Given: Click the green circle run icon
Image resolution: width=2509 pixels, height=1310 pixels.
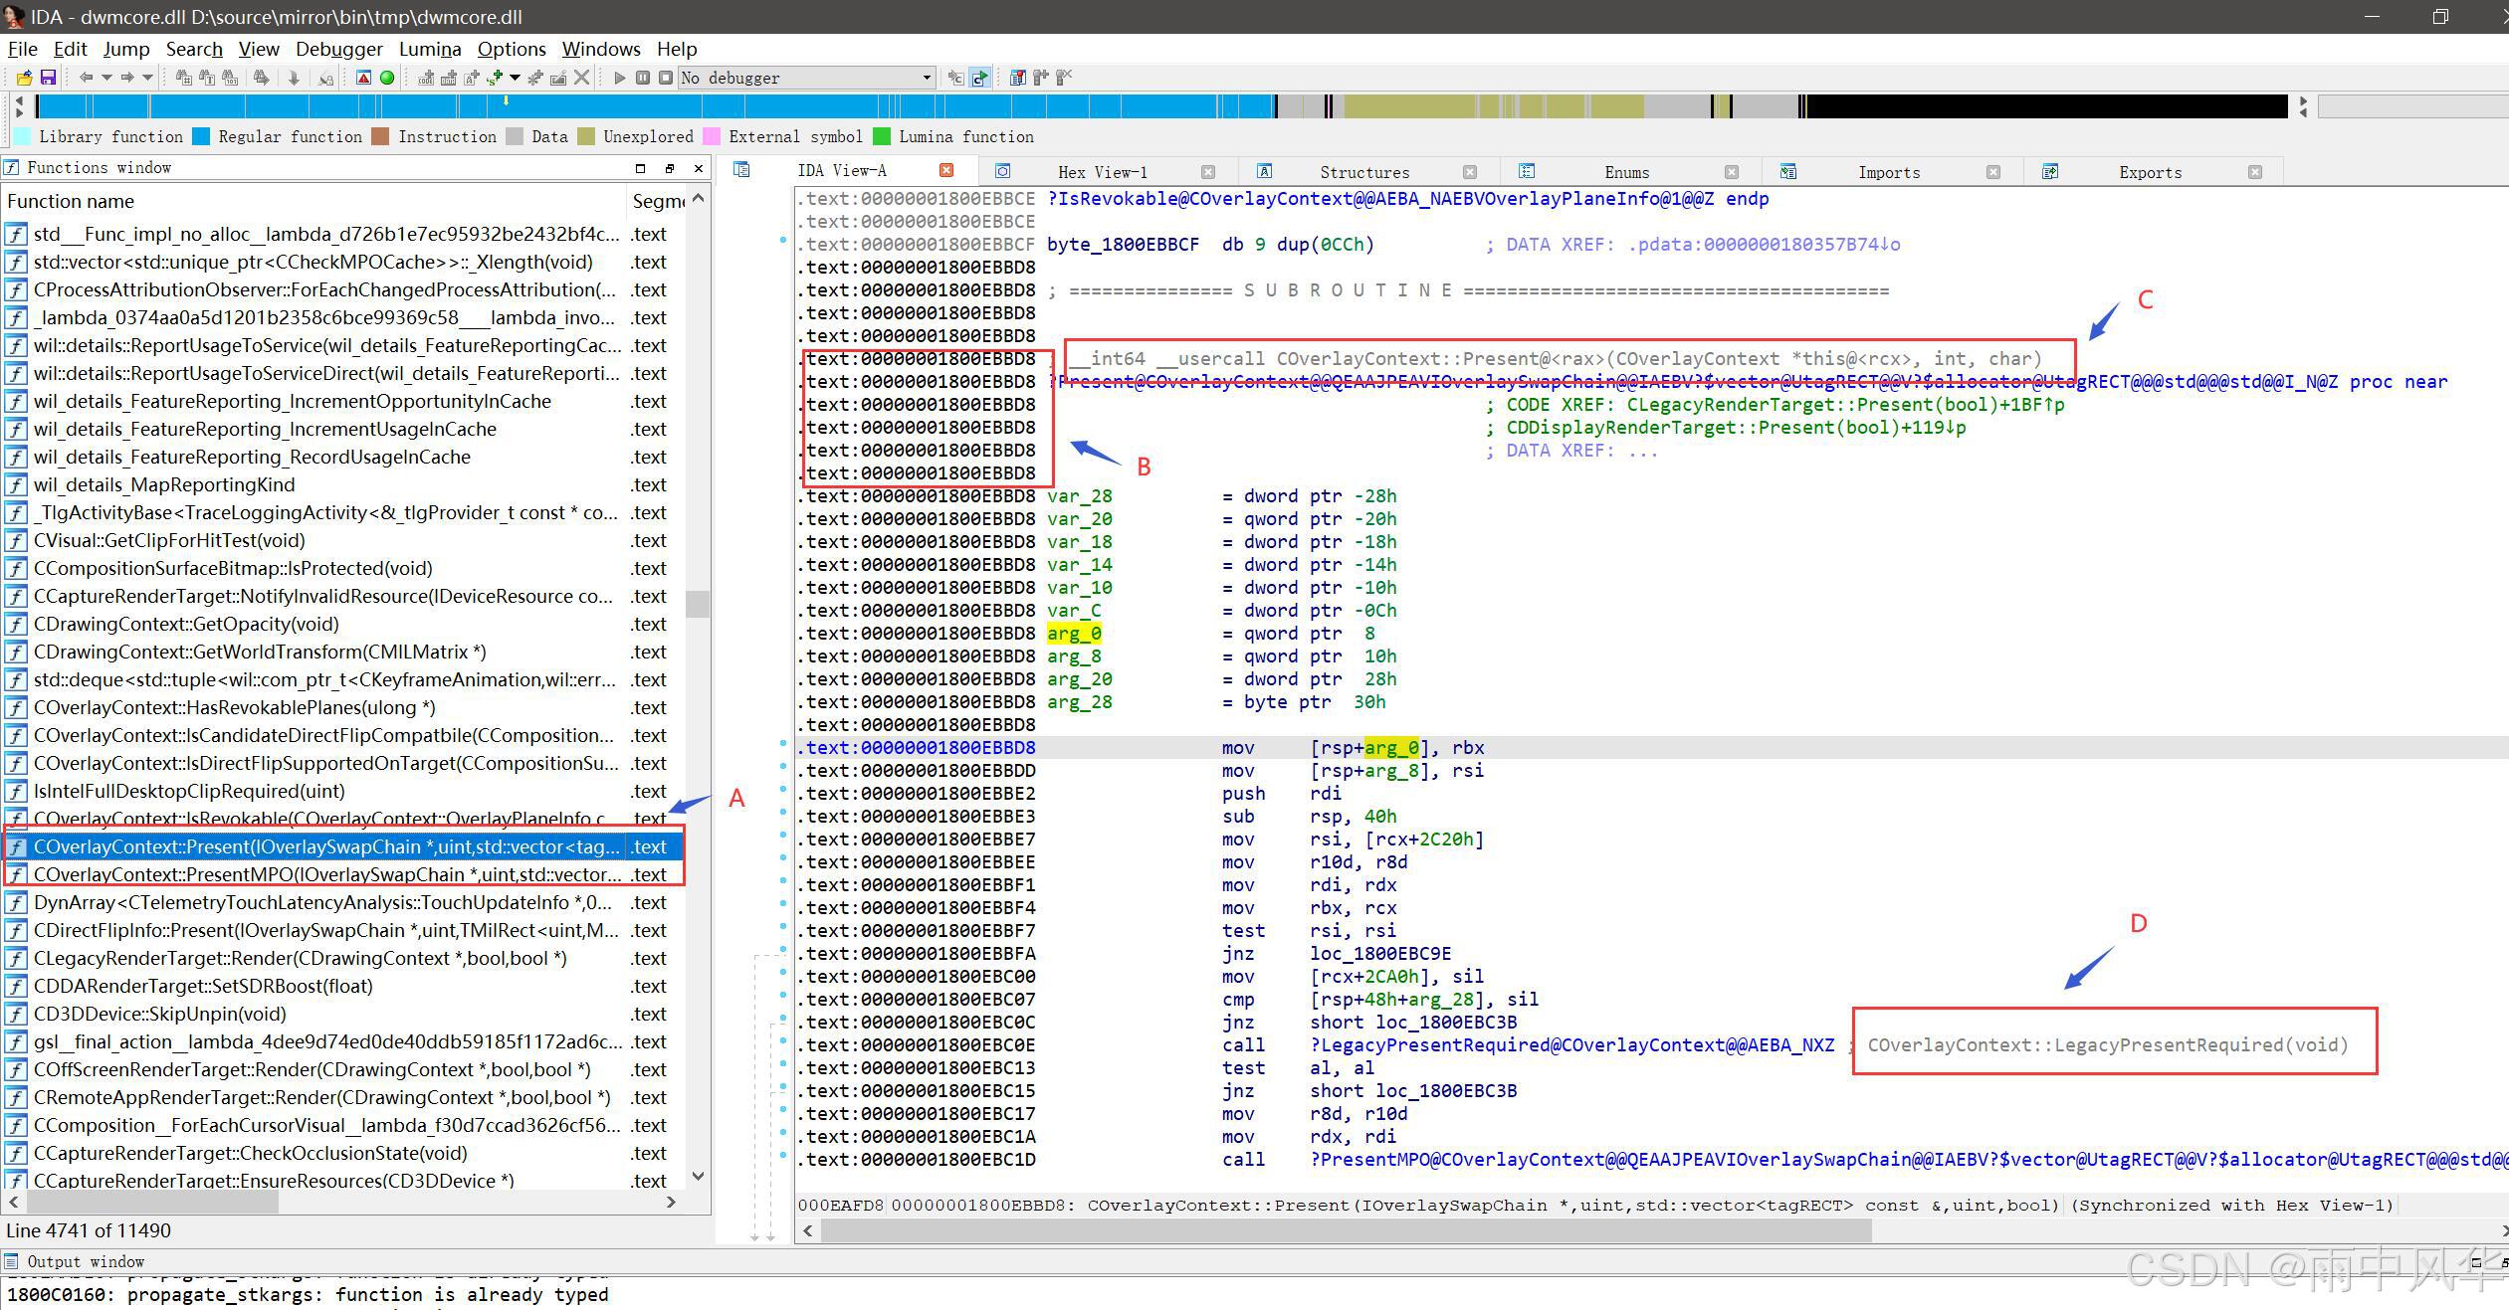Looking at the screenshot, I should (387, 78).
